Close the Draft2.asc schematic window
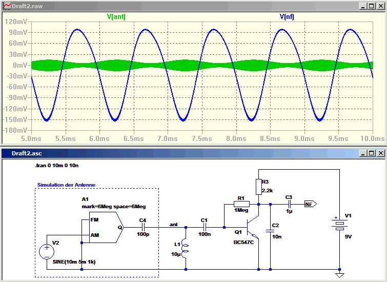387x282 pixels. 380,153
